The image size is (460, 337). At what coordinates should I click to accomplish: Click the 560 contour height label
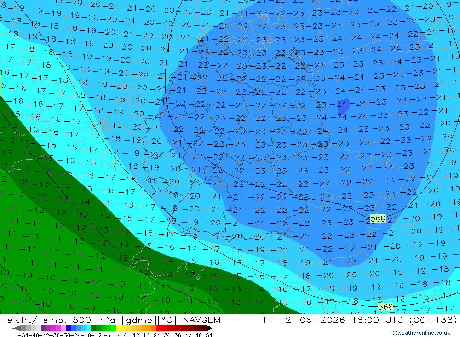[378, 218]
